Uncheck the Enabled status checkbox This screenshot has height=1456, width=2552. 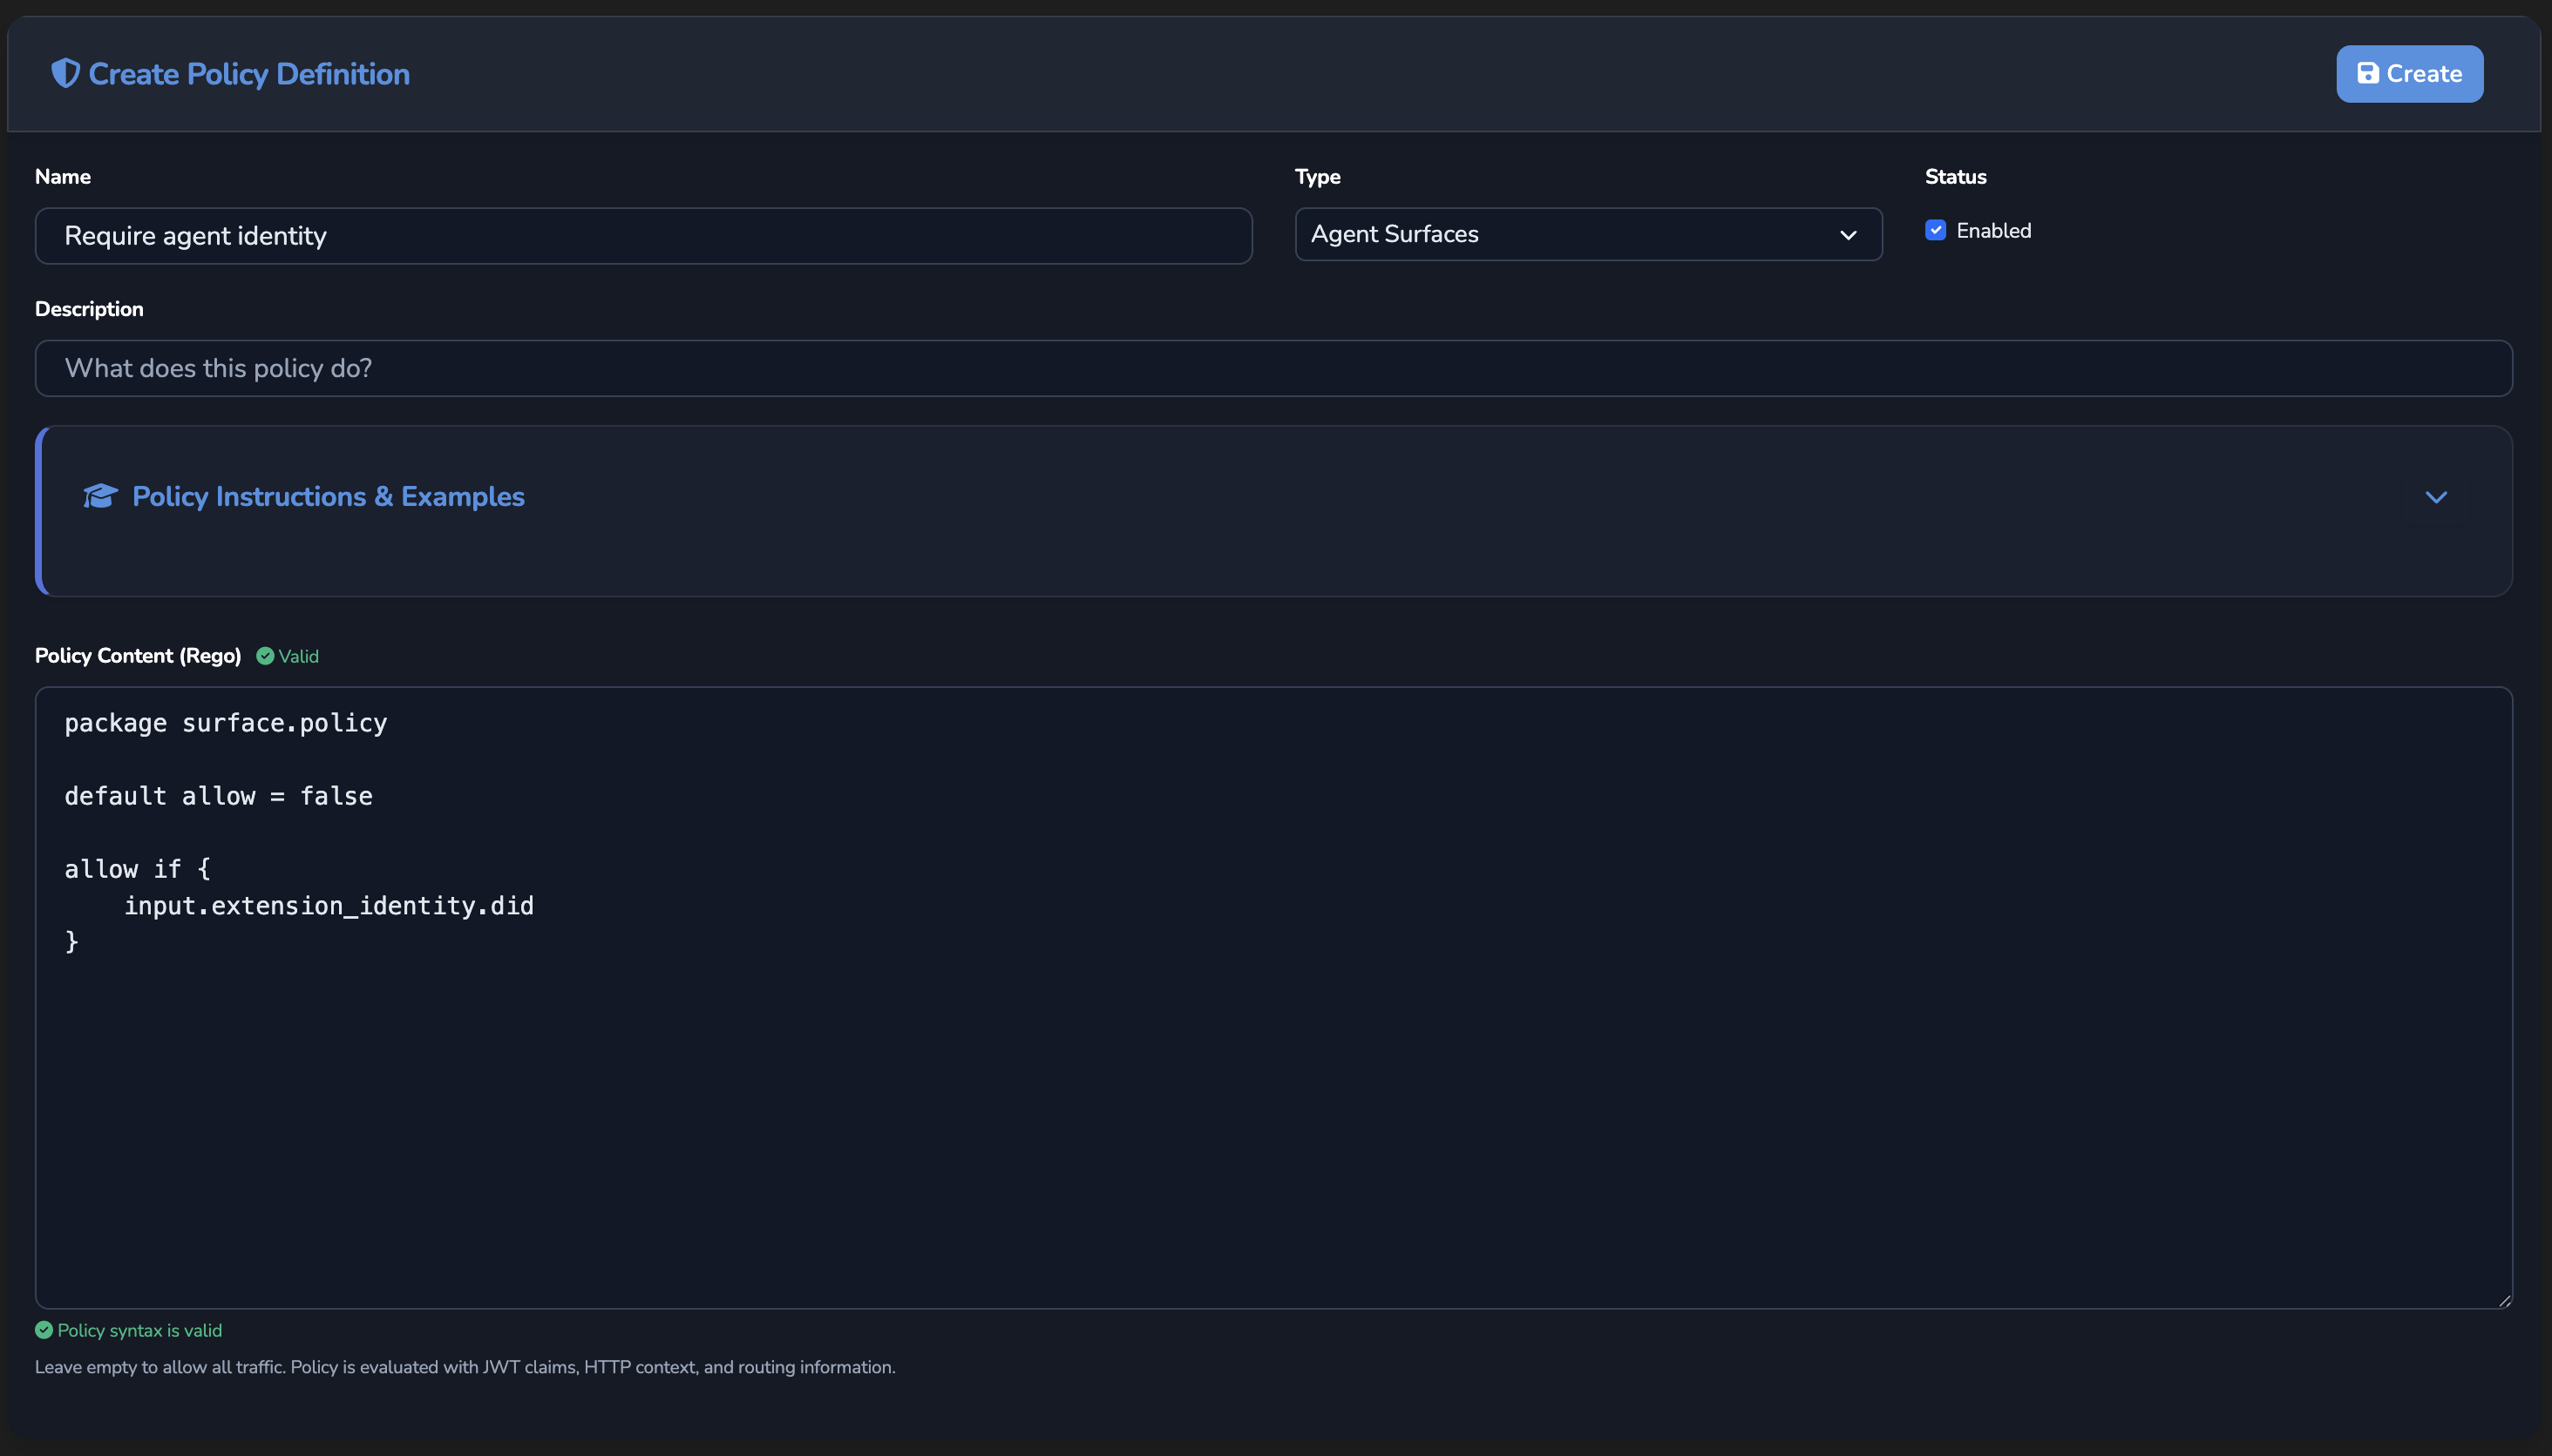click(x=1936, y=230)
